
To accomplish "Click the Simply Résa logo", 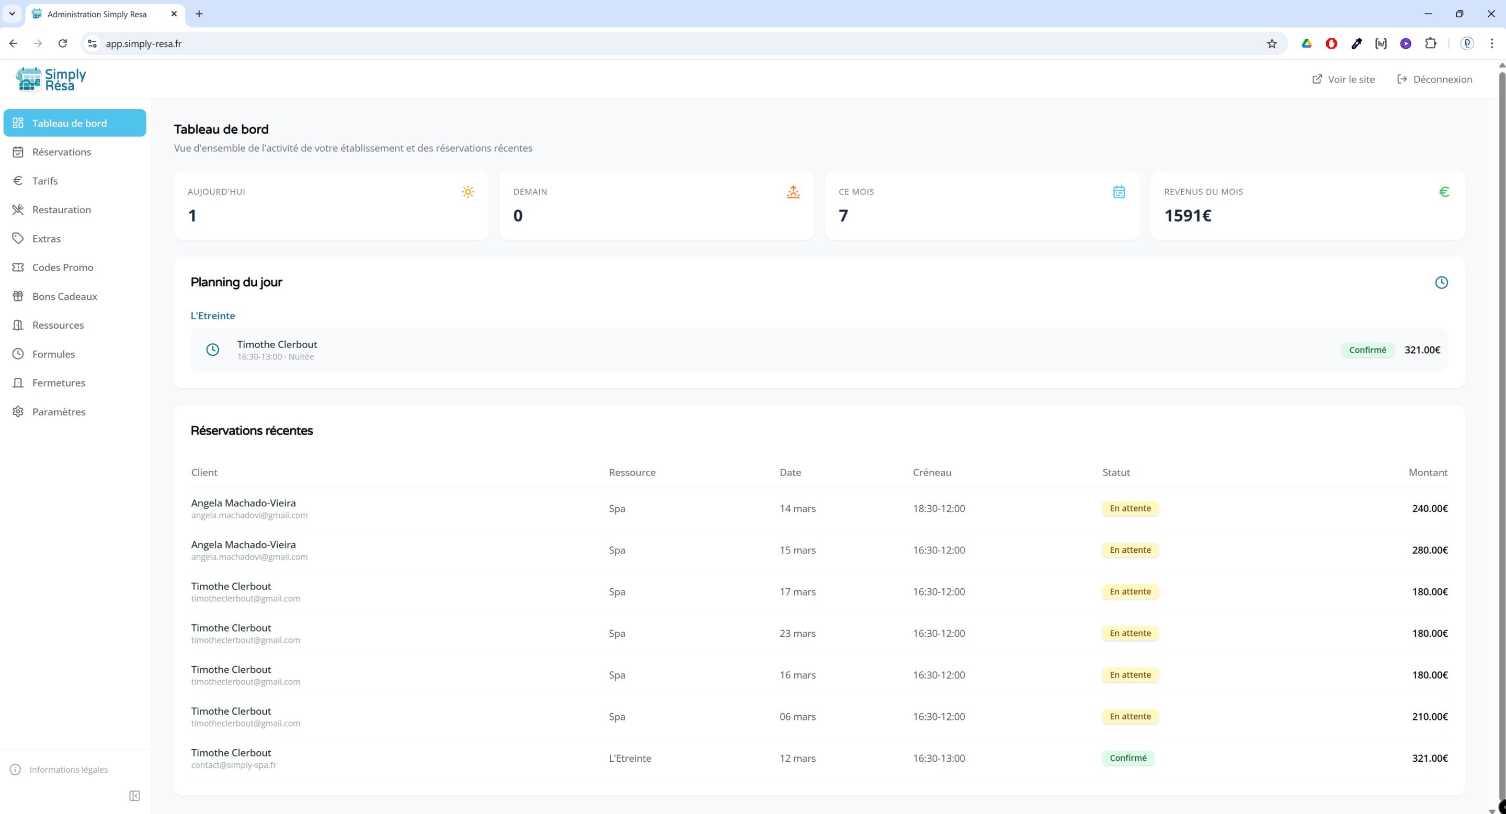I will point(51,79).
